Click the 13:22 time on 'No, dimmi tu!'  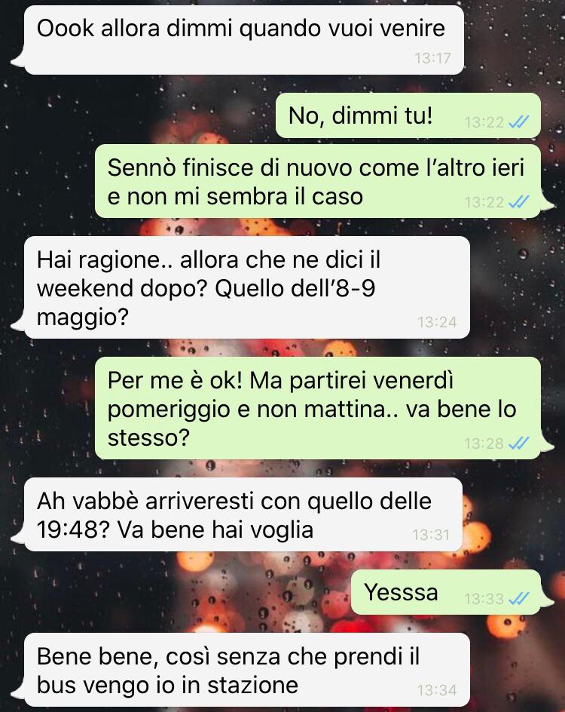coord(484,121)
